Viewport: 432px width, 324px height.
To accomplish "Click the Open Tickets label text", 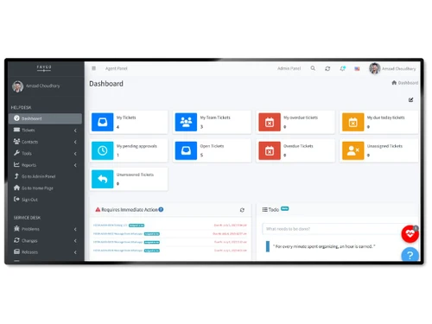I will 212,146.
